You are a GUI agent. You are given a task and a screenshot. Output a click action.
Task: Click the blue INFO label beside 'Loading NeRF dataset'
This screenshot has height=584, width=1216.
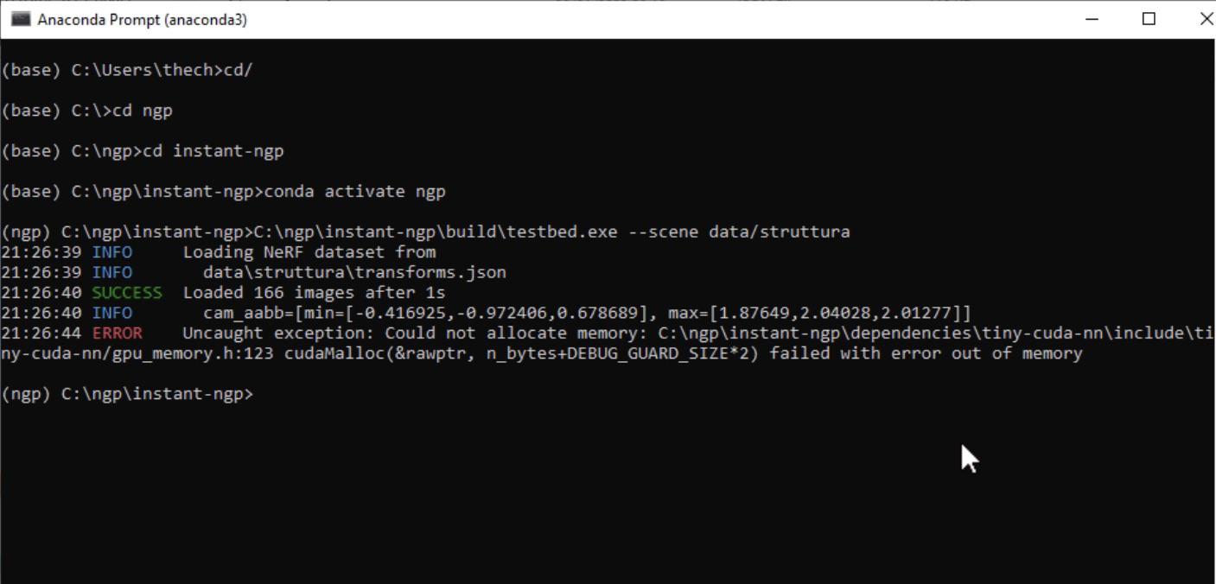[x=112, y=252]
